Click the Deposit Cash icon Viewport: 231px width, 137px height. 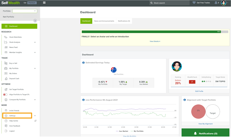[x=6, y=79]
